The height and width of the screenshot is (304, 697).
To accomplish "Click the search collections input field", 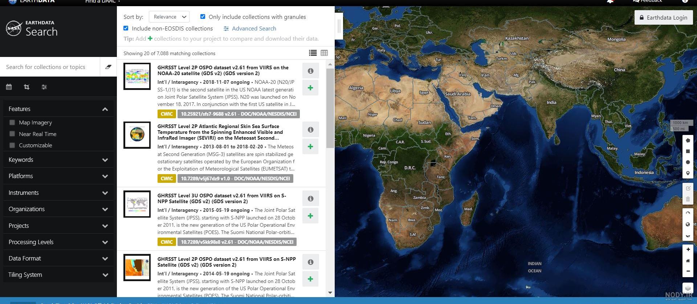I will click(50, 67).
